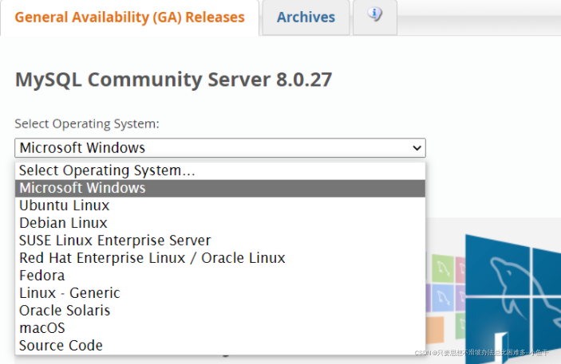Open the info bubble icon tab
The height and width of the screenshot is (364, 561).
tap(375, 18)
